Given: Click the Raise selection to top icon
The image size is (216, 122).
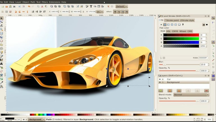Looking at the screenshot, I should click(x=44, y=12).
